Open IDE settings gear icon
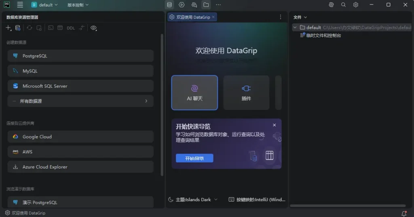The width and height of the screenshot is (414, 217). [x=356, y=5]
